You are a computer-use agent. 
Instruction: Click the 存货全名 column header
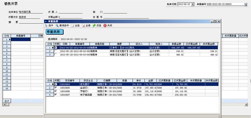(88, 81)
